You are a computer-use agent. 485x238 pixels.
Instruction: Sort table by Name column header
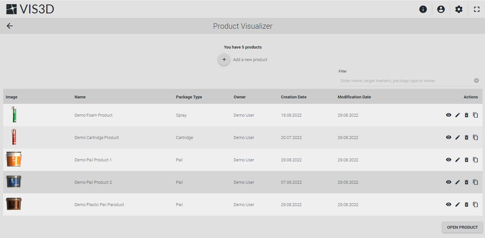tap(80, 97)
